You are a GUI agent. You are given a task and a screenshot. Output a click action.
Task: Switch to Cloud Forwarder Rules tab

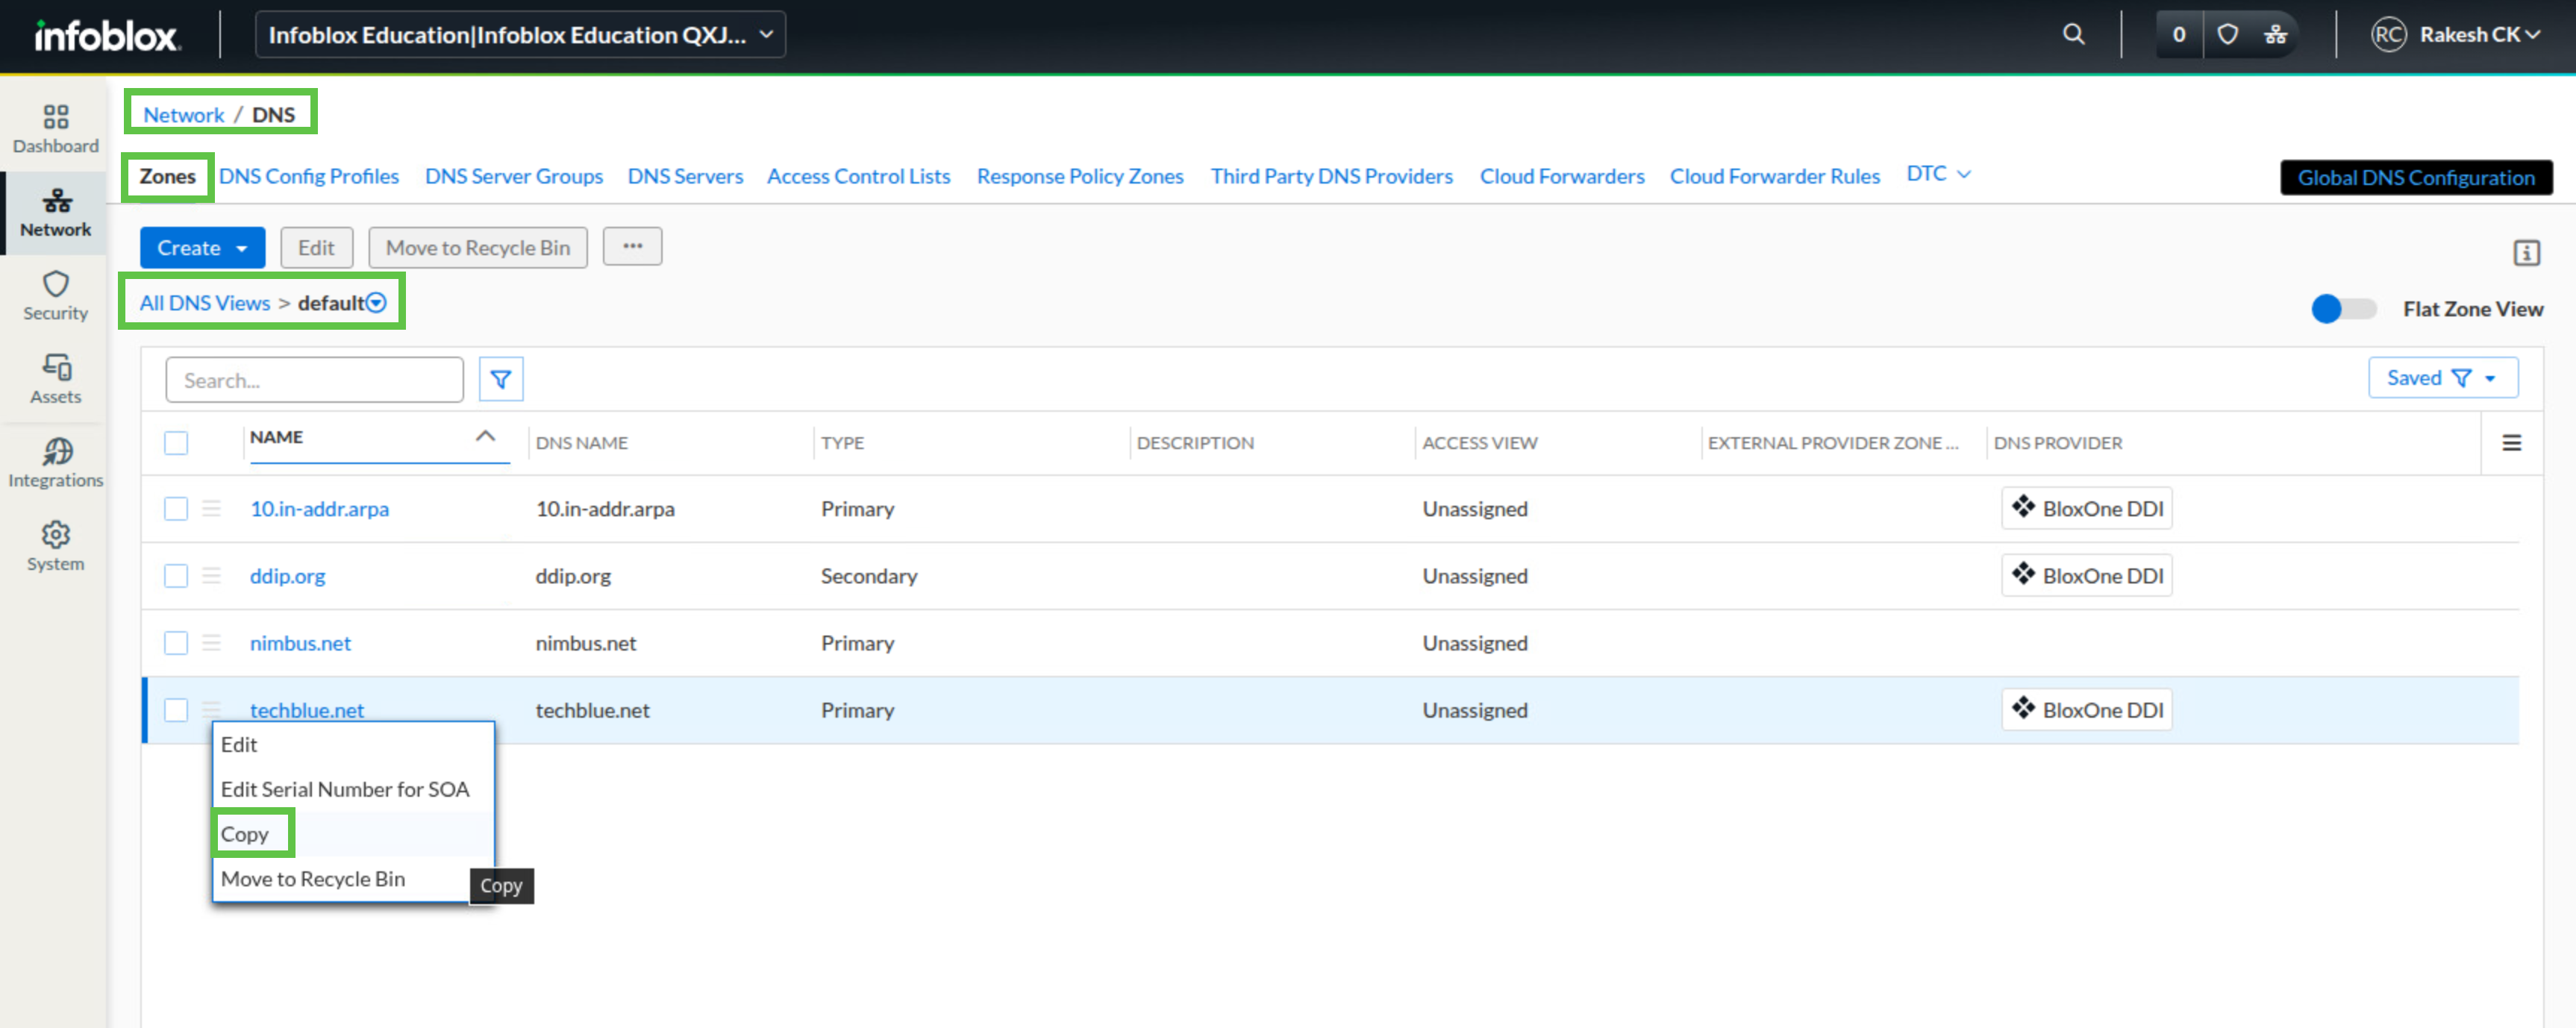(x=1774, y=176)
